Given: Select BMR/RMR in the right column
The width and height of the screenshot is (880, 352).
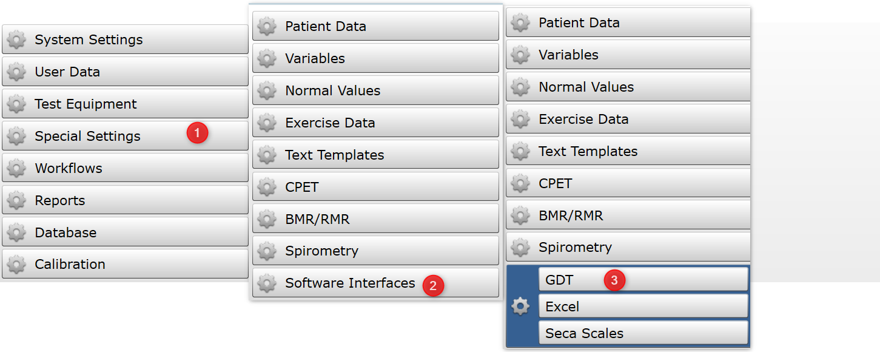Looking at the screenshot, I should click(628, 215).
